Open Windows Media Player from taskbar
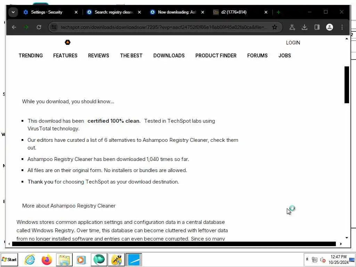The width and height of the screenshot is (356, 267). (81, 259)
